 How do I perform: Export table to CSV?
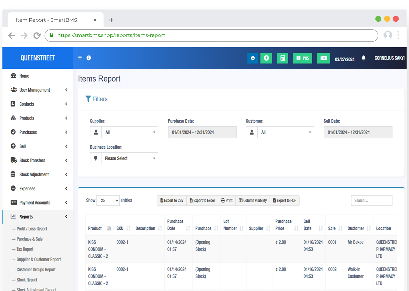coord(172,200)
